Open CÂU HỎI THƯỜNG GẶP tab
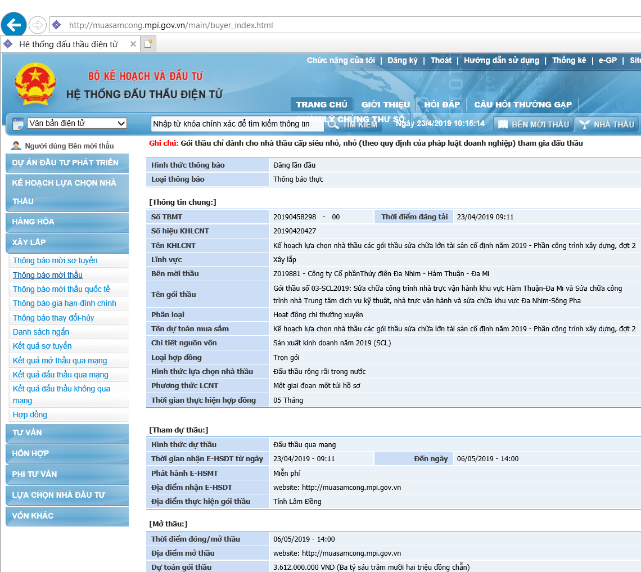Image resolution: width=641 pixels, height=572 pixels. click(523, 105)
